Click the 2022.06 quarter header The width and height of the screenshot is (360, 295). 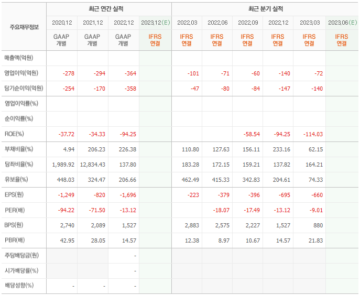click(x=217, y=23)
